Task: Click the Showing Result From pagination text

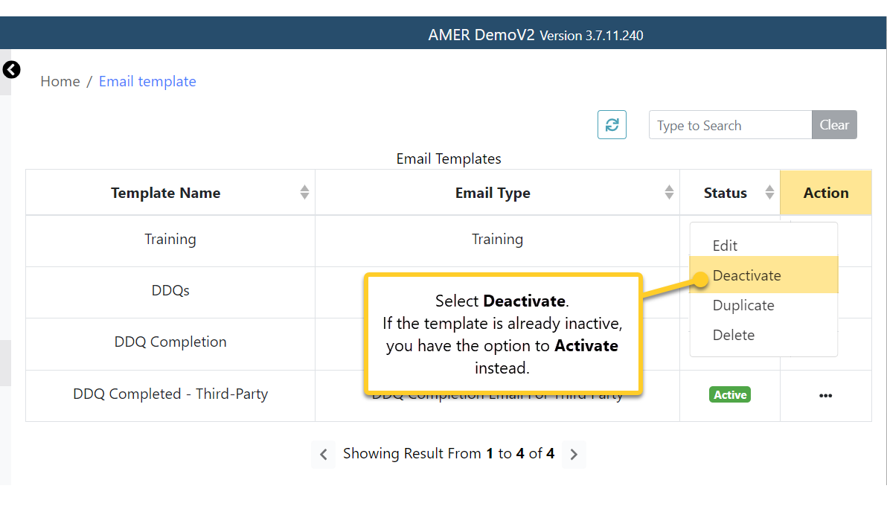Action: (x=449, y=453)
